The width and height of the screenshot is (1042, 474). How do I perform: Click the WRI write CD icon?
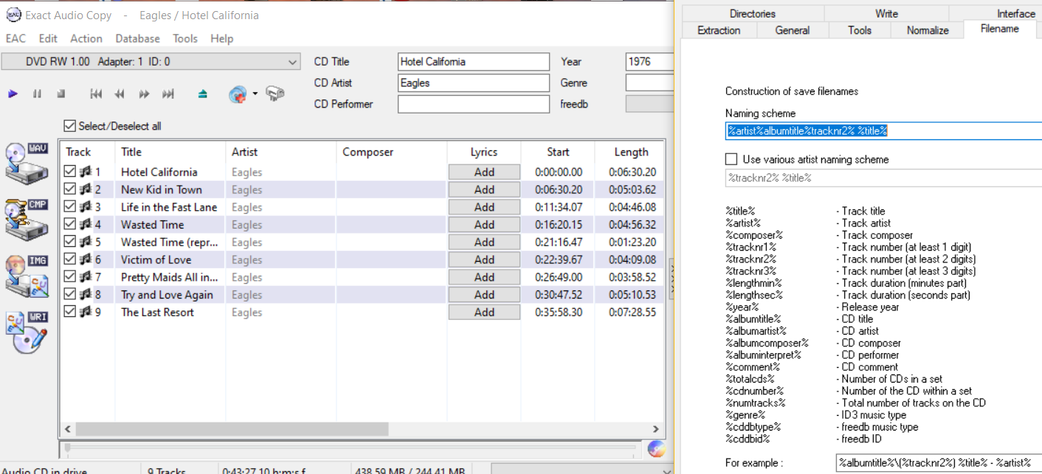(x=27, y=332)
